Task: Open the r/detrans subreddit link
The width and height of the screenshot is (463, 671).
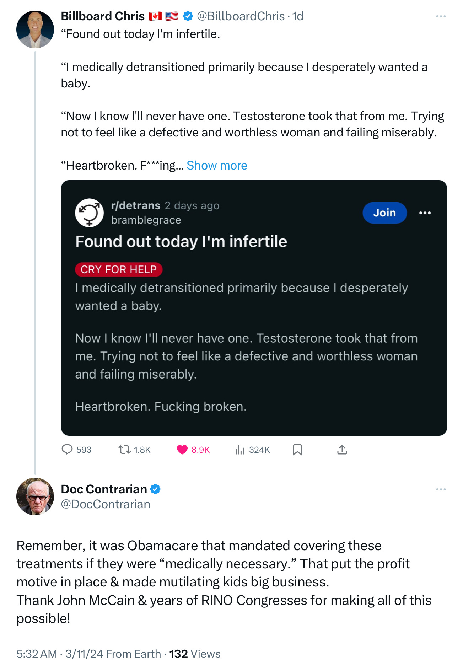Action: pyautogui.click(x=136, y=205)
